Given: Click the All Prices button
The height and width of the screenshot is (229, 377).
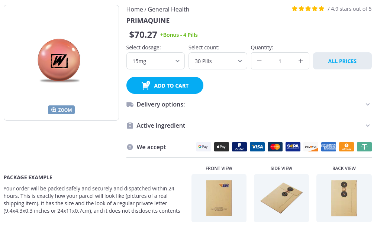Looking at the screenshot, I should (x=342, y=61).
